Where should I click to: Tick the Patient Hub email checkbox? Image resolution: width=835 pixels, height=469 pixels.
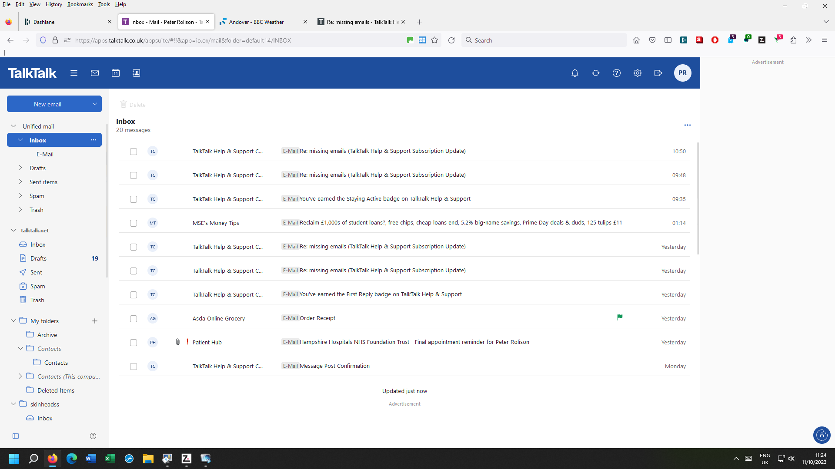134,342
